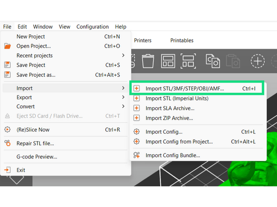Click the Delete trash can toolbar icon
This screenshot has width=277, height=207.
(148, 61)
